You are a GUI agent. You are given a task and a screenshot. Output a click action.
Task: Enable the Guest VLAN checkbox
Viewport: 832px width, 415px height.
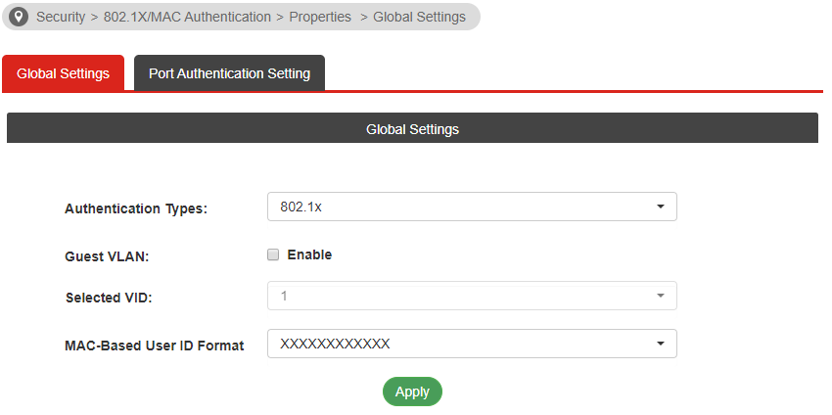coord(273,255)
